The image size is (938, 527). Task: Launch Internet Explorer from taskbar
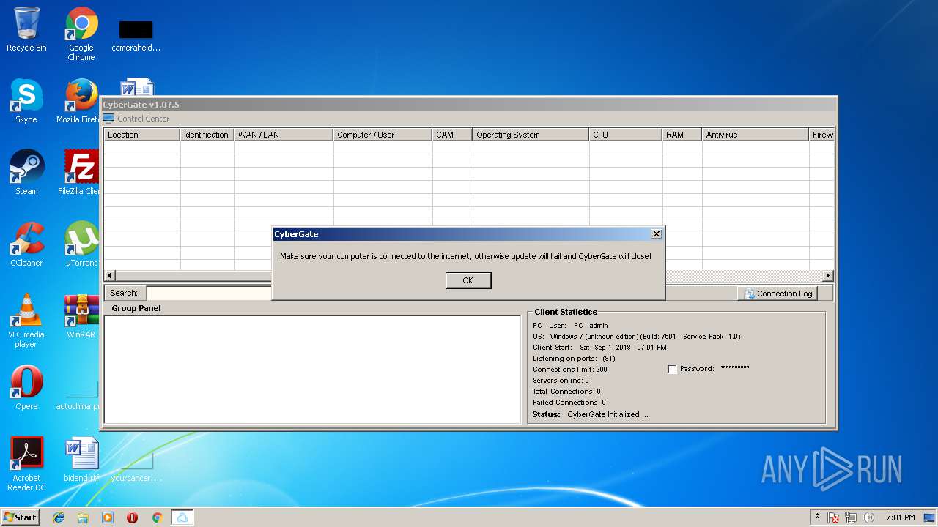pyautogui.click(x=59, y=517)
